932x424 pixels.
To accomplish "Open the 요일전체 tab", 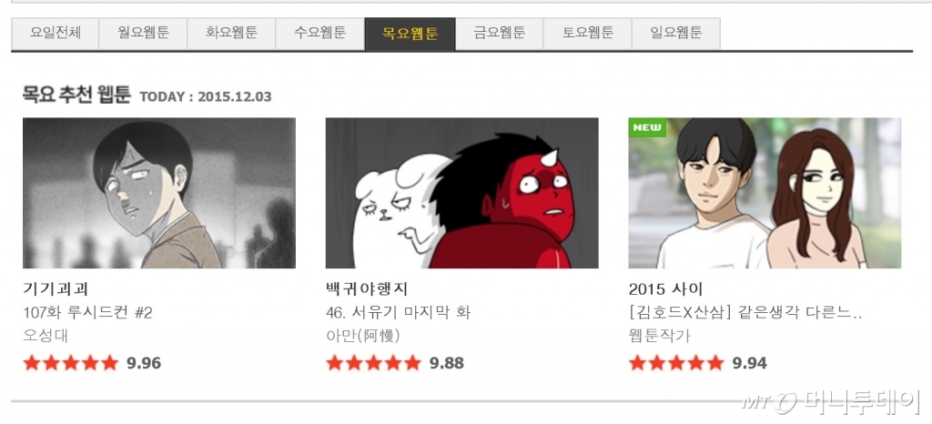I will tap(55, 34).
